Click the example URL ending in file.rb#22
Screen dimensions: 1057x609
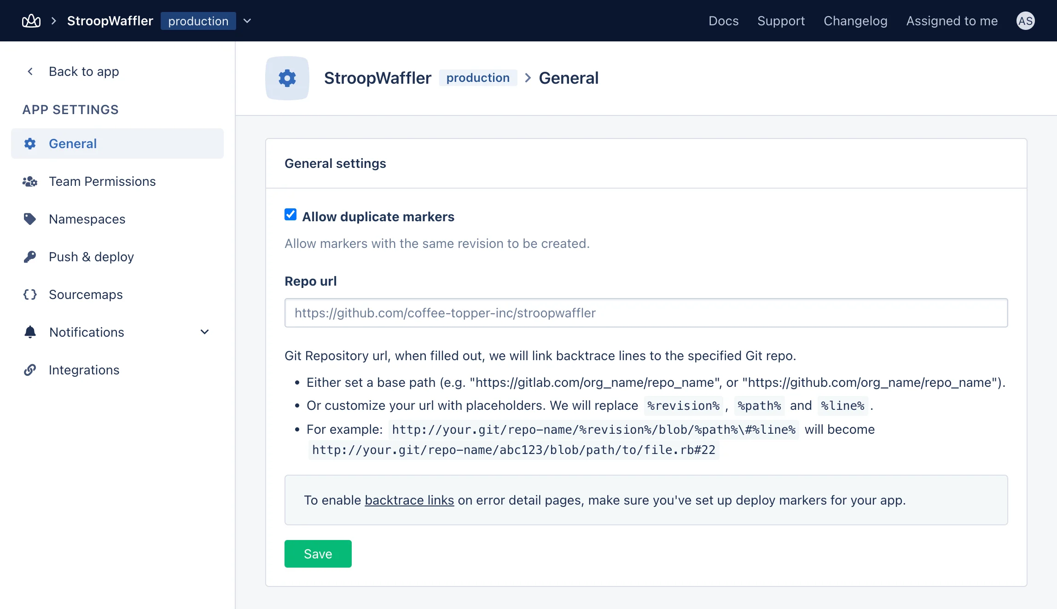(514, 450)
